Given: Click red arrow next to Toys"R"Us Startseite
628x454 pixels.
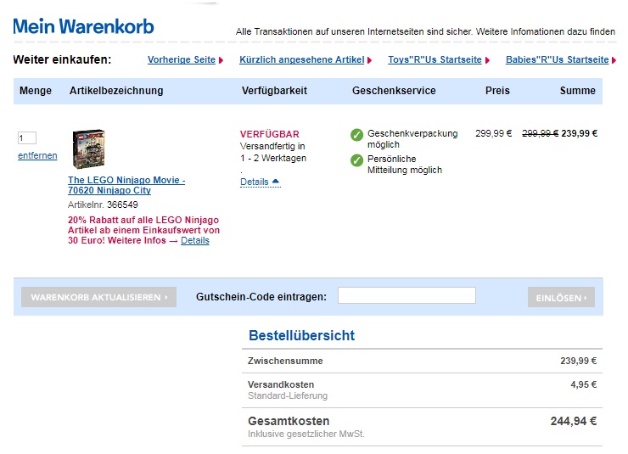Looking at the screenshot, I should tap(488, 60).
